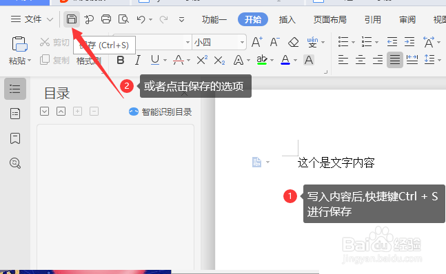Click distributed alignment icon
This screenshot has height=274, width=446.
412,60
